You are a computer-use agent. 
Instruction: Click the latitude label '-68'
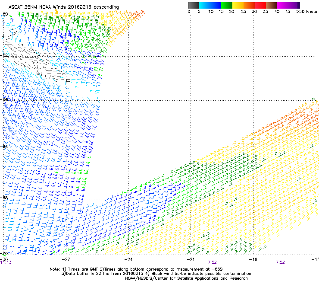pos(4,198)
